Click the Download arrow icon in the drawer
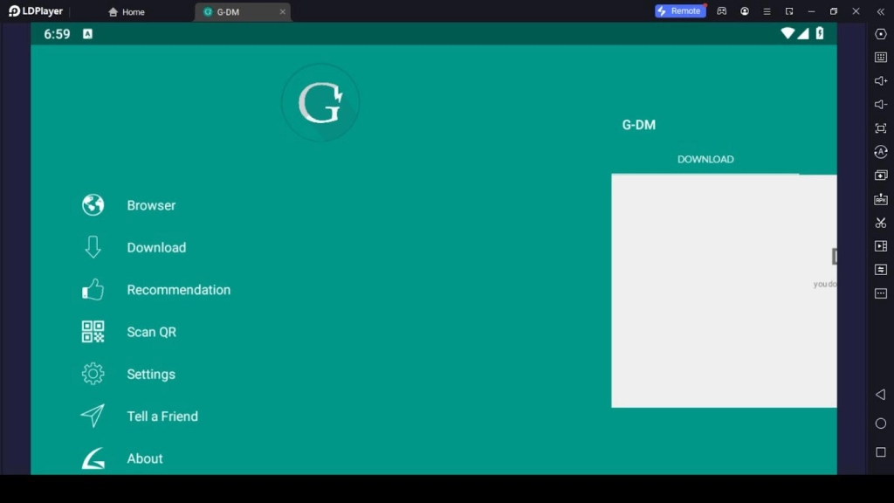 [x=92, y=247]
